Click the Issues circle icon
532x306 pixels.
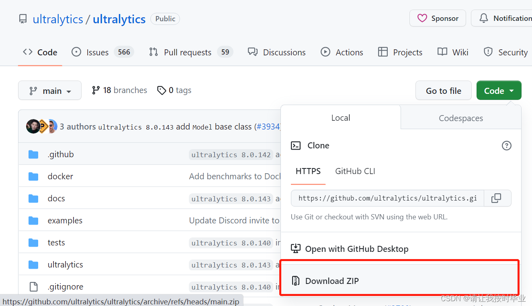coord(76,52)
